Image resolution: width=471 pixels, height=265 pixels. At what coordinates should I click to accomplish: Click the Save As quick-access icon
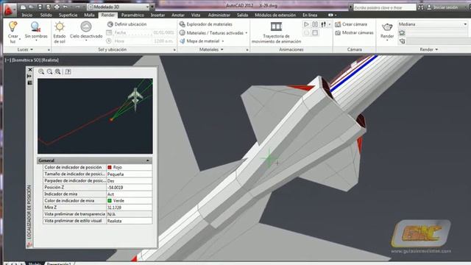point(48,7)
